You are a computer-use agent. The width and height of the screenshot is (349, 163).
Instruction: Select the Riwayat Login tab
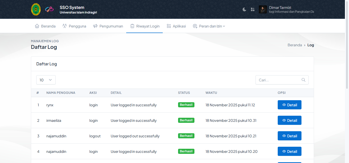(145, 26)
